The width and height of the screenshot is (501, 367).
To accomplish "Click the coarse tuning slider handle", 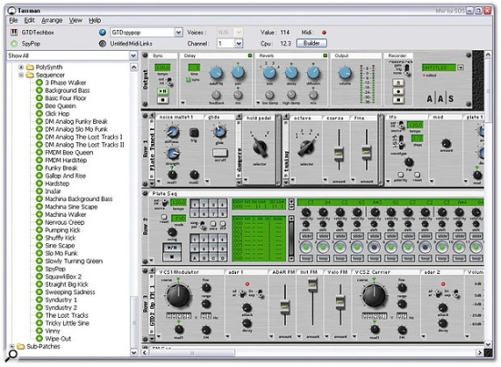I will (339, 154).
